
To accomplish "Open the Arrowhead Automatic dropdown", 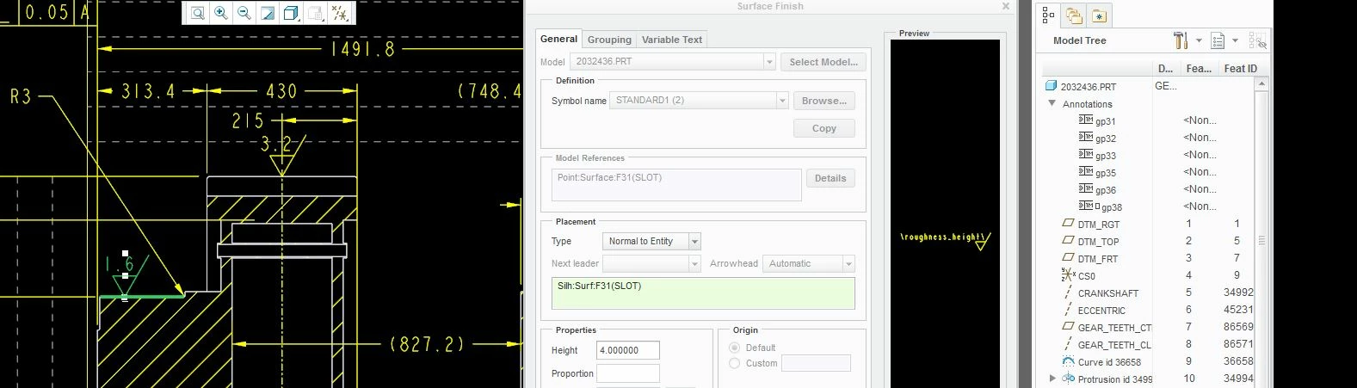I will tap(848, 264).
